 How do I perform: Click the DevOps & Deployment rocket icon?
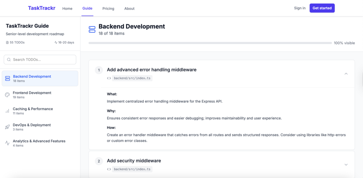pyautogui.click(x=8, y=127)
